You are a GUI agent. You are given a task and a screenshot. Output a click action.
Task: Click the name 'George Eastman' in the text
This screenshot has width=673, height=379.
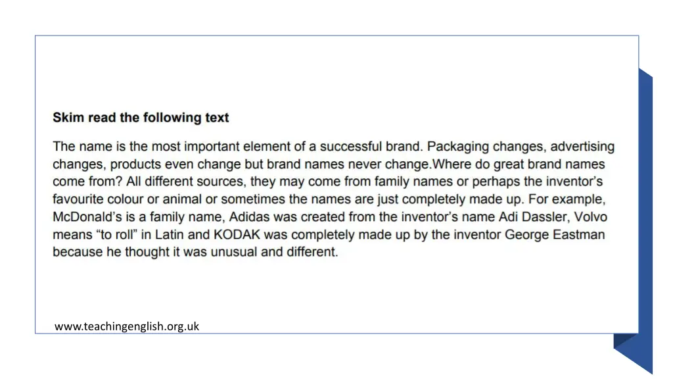pyautogui.click(x=555, y=235)
